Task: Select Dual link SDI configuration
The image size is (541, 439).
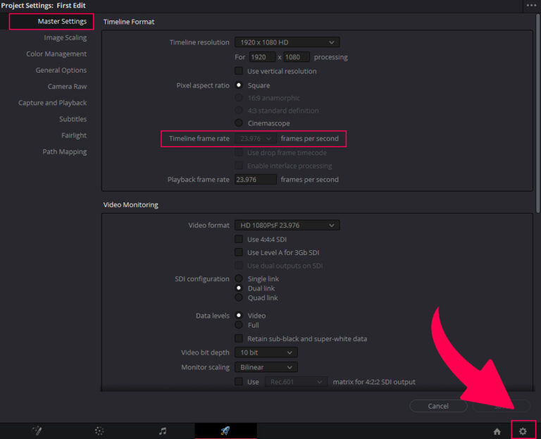Action: 239,287
